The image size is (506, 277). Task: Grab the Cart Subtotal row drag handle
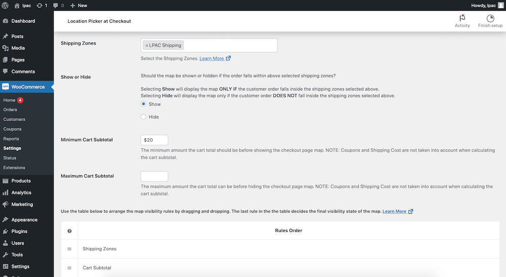point(69,268)
